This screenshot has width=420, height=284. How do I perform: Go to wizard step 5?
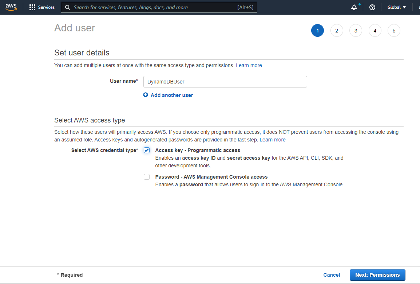[x=394, y=31]
